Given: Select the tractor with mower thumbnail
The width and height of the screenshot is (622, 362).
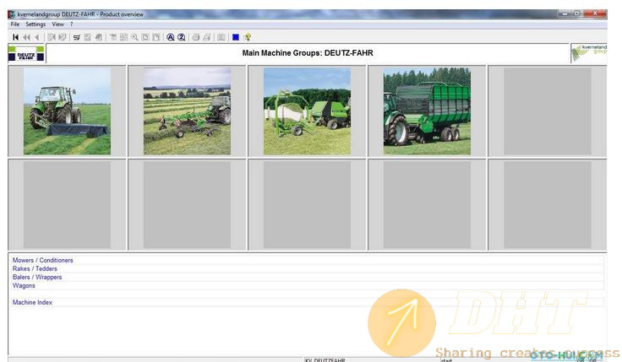Looking at the screenshot, I should point(67,111).
